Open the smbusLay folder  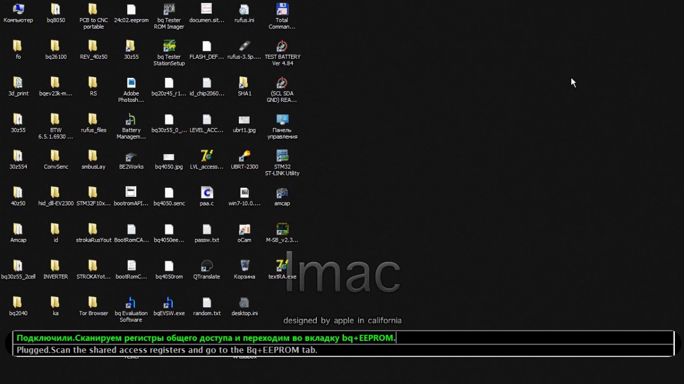(94, 159)
